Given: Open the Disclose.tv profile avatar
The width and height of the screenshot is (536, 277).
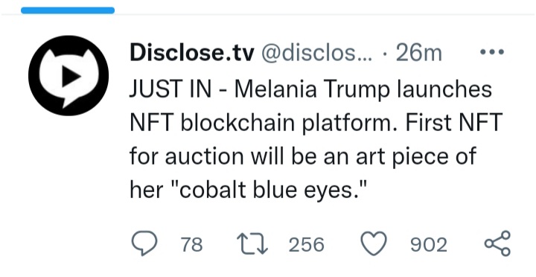Looking at the screenshot, I should (68, 75).
